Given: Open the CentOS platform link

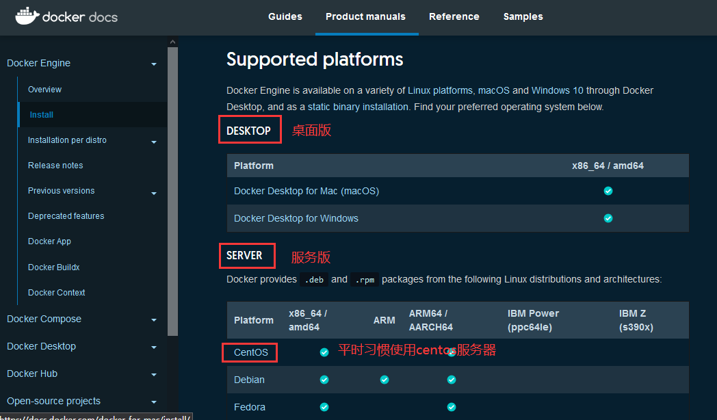Looking at the screenshot, I should [x=251, y=352].
